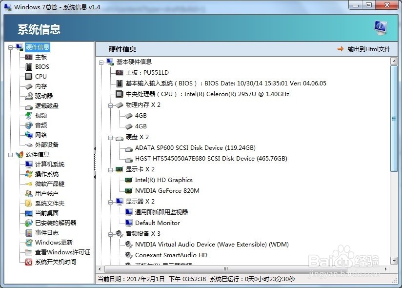Click the 计算机系统 computer system icon
Screen dimensions: 402x288
(x=29, y=164)
